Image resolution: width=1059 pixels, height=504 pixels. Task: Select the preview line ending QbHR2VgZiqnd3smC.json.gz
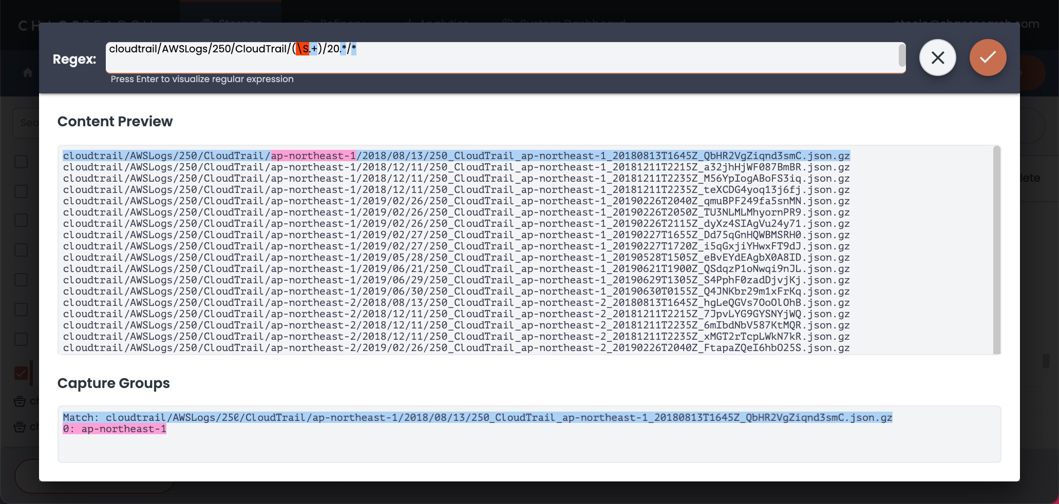pyautogui.click(x=457, y=156)
